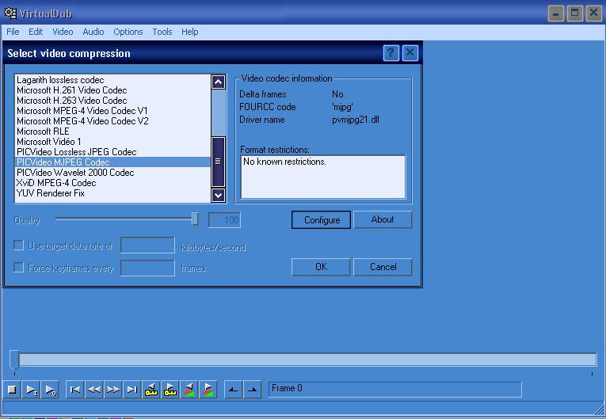Select Microsoft RLE codec
This screenshot has width=606, height=419.
112,131
